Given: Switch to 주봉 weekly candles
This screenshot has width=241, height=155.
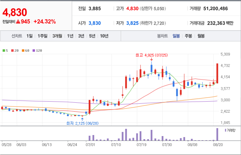Looking at the screenshot, I should [x=188, y=36].
